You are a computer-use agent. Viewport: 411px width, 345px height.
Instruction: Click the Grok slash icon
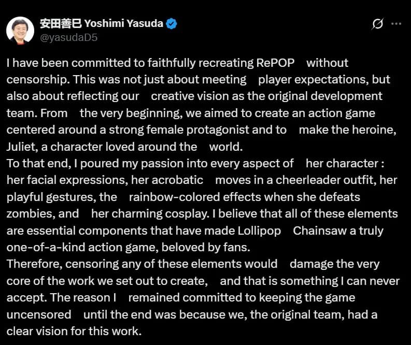point(378,24)
